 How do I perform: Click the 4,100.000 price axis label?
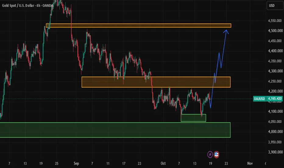[275, 111]
